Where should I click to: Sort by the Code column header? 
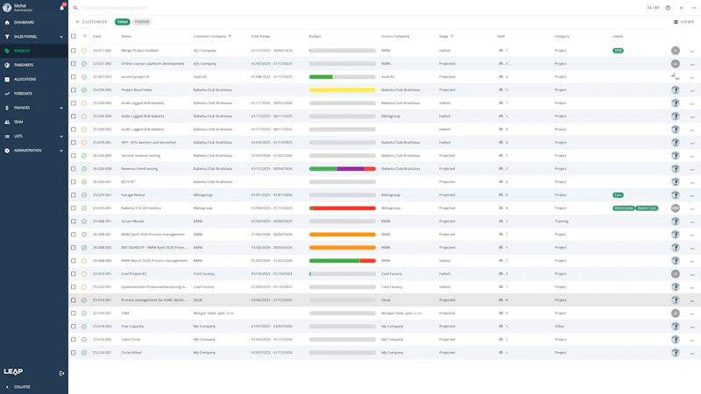pyautogui.click(x=97, y=36)
